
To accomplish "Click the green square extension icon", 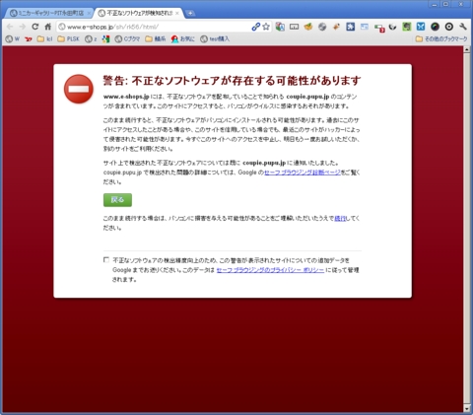I will 407,27.
